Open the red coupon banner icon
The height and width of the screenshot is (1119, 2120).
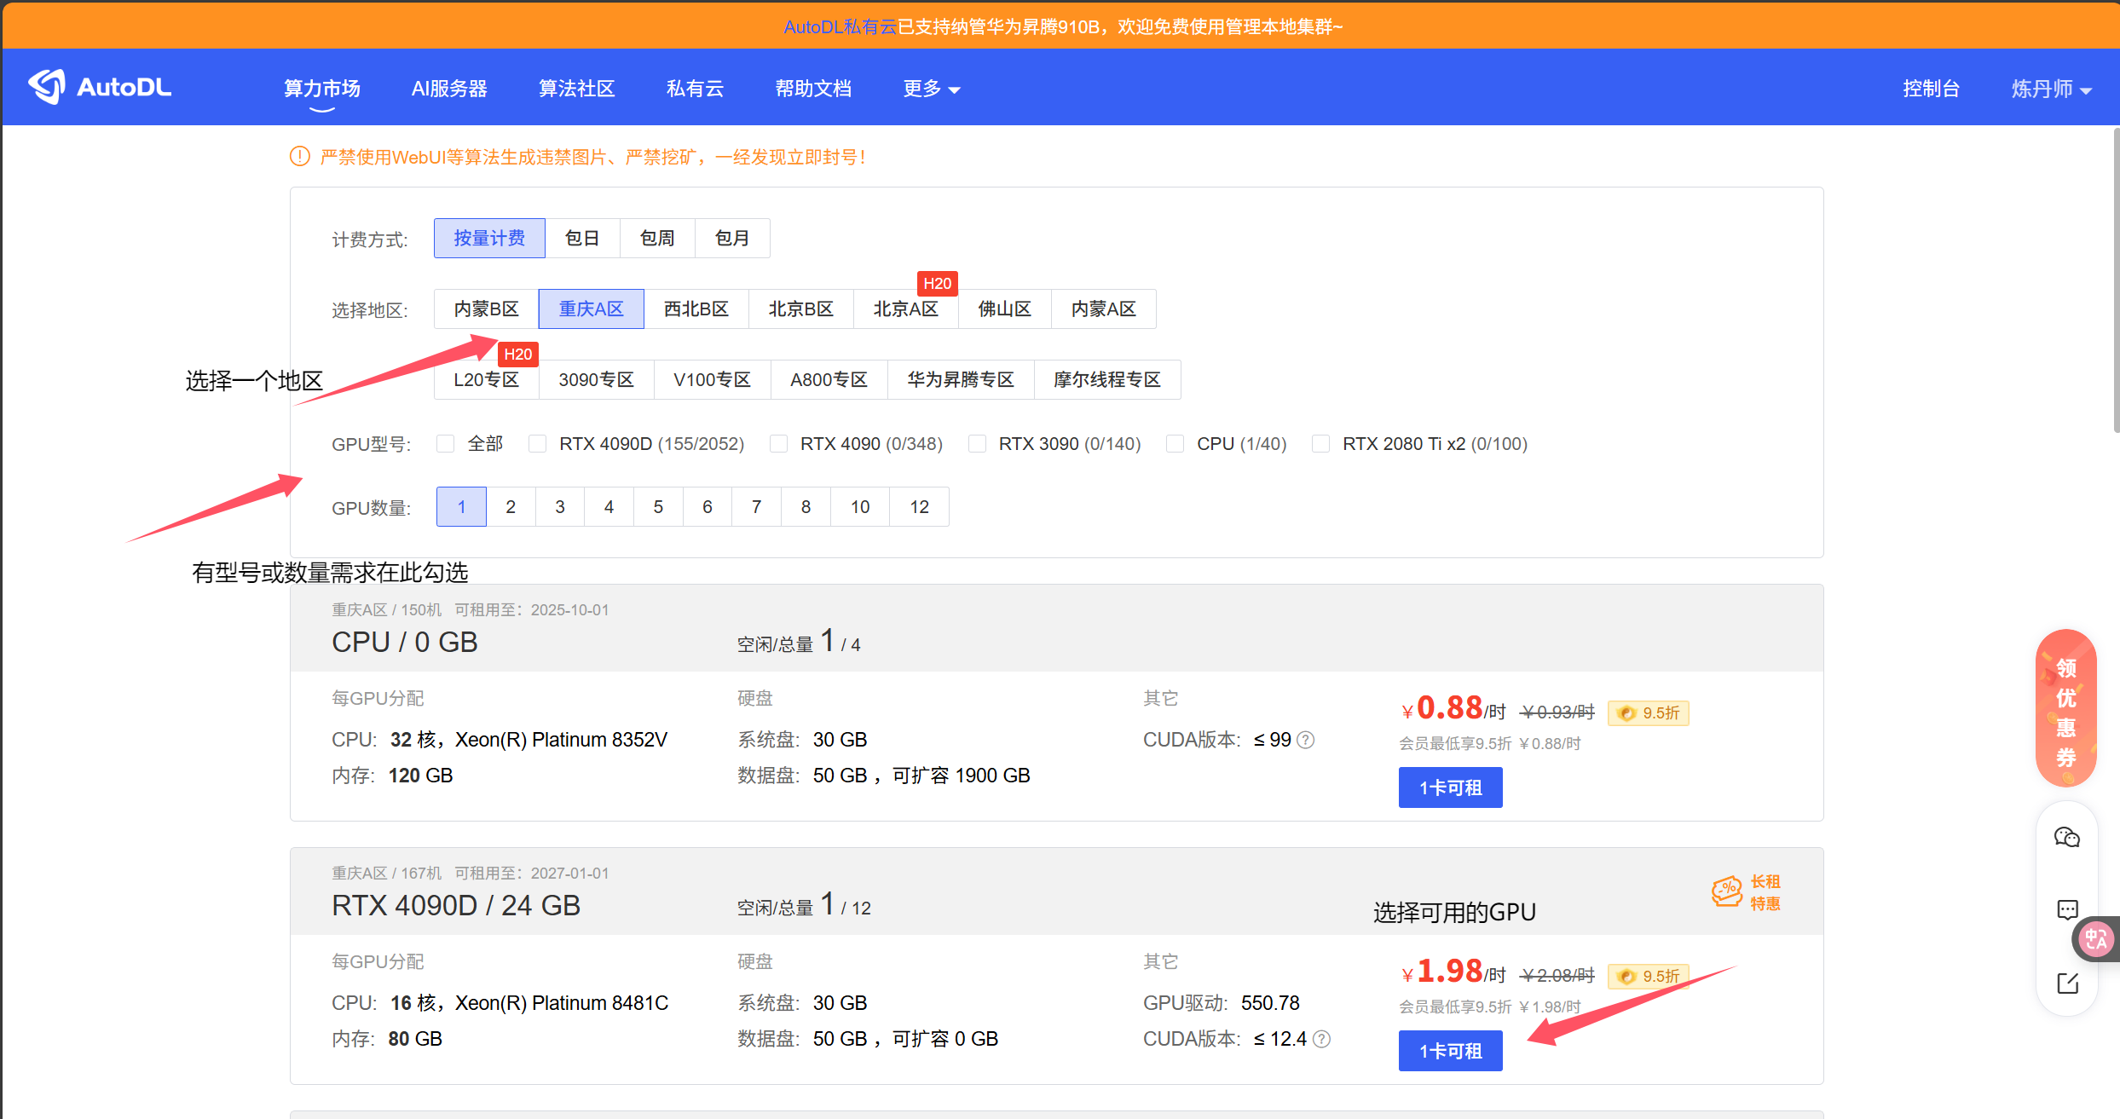coord(2065,709)
